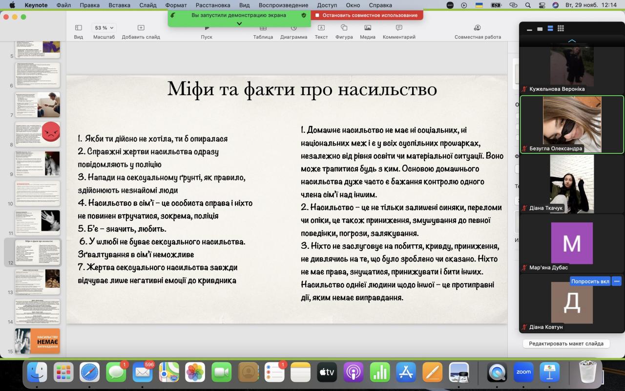Open the Слайд menu
The height and width of the screenshot is (391, 625).
pyautogui.click(x=147, y=5)
